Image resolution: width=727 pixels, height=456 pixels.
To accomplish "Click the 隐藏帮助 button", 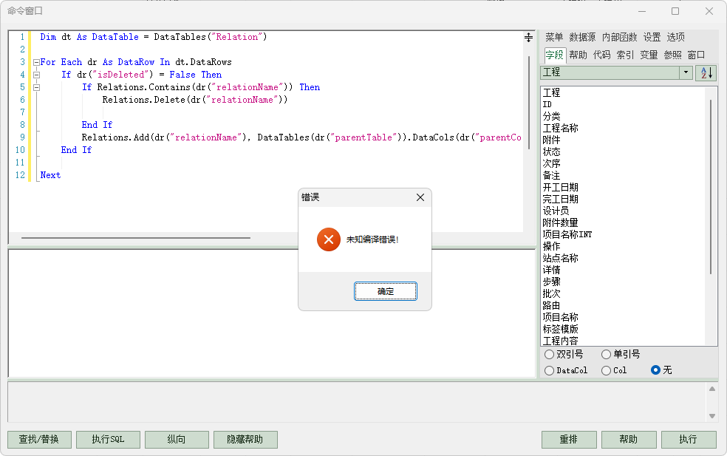I will (245, 439).
